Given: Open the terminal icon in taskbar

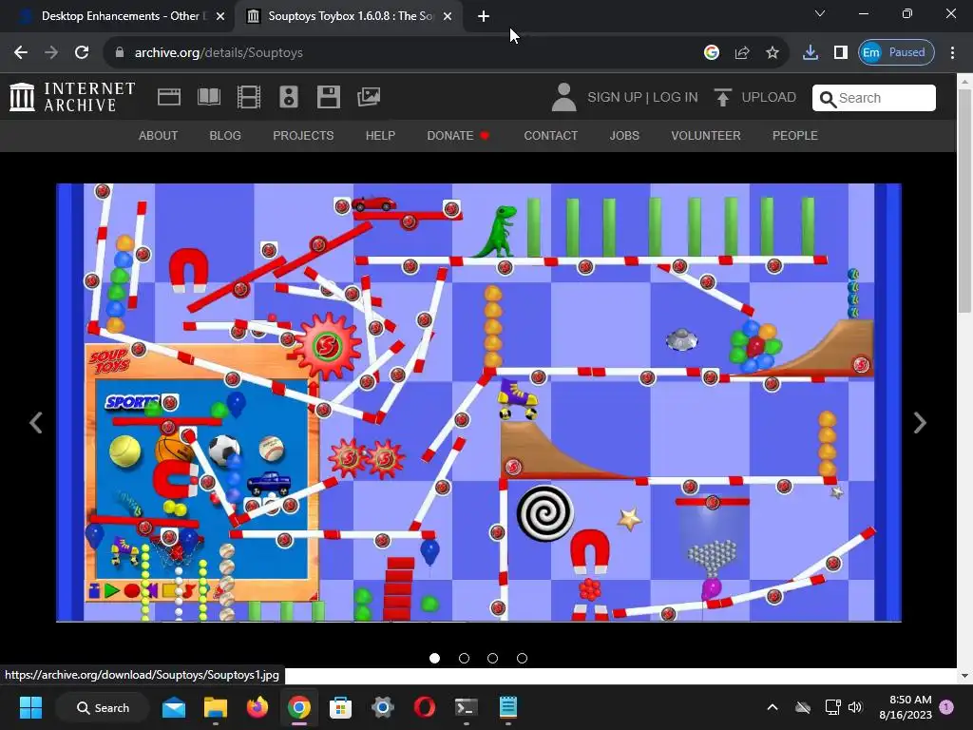Looking at the screenshot, I should [x=466, y=707].
